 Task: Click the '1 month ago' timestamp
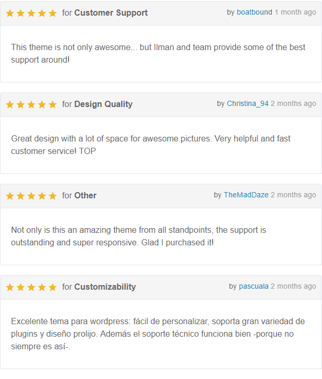[x=295, y=12]
